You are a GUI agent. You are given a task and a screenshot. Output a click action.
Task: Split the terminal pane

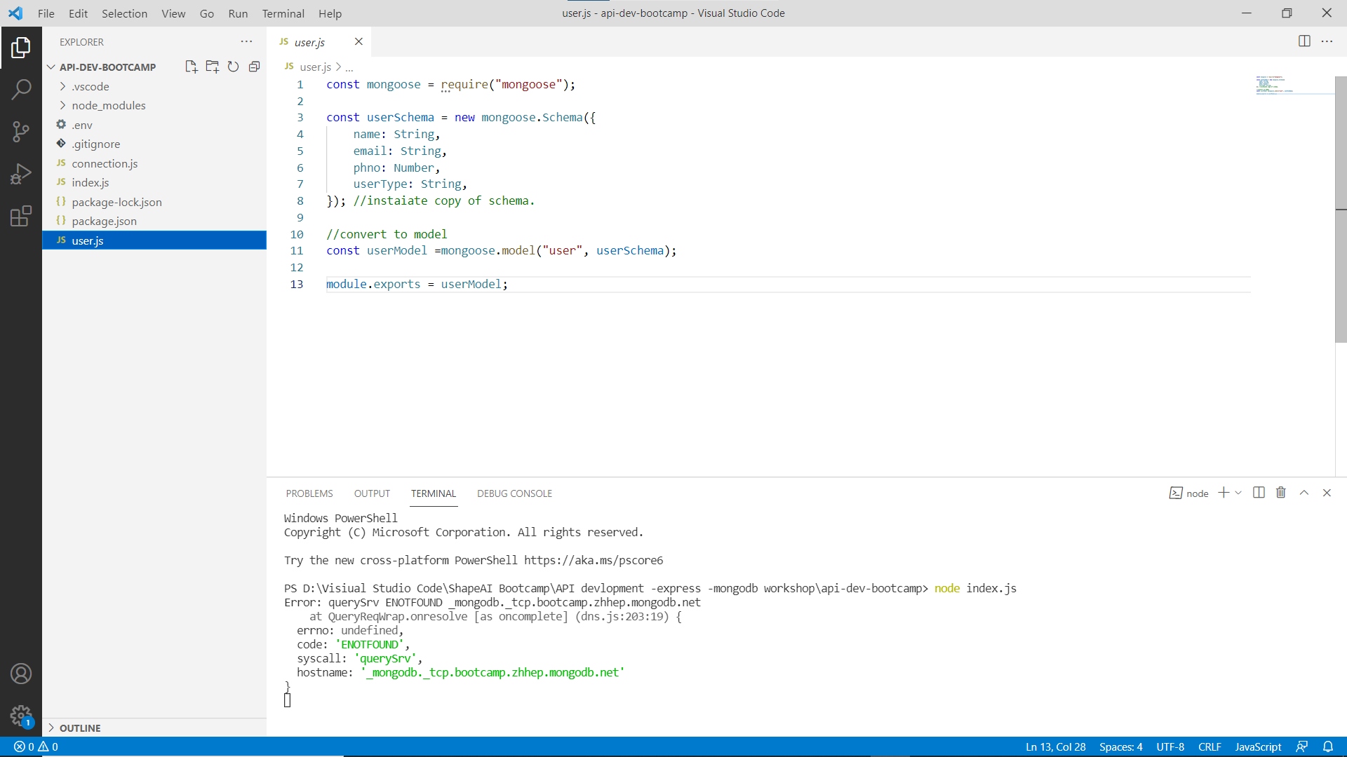pyautogui.click(x=1259, y=493)
